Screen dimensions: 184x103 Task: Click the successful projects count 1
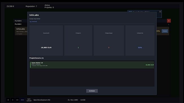pyautogui.click(x=78, y=48)
